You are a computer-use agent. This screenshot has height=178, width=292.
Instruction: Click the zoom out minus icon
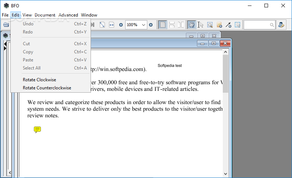(121, 25)
